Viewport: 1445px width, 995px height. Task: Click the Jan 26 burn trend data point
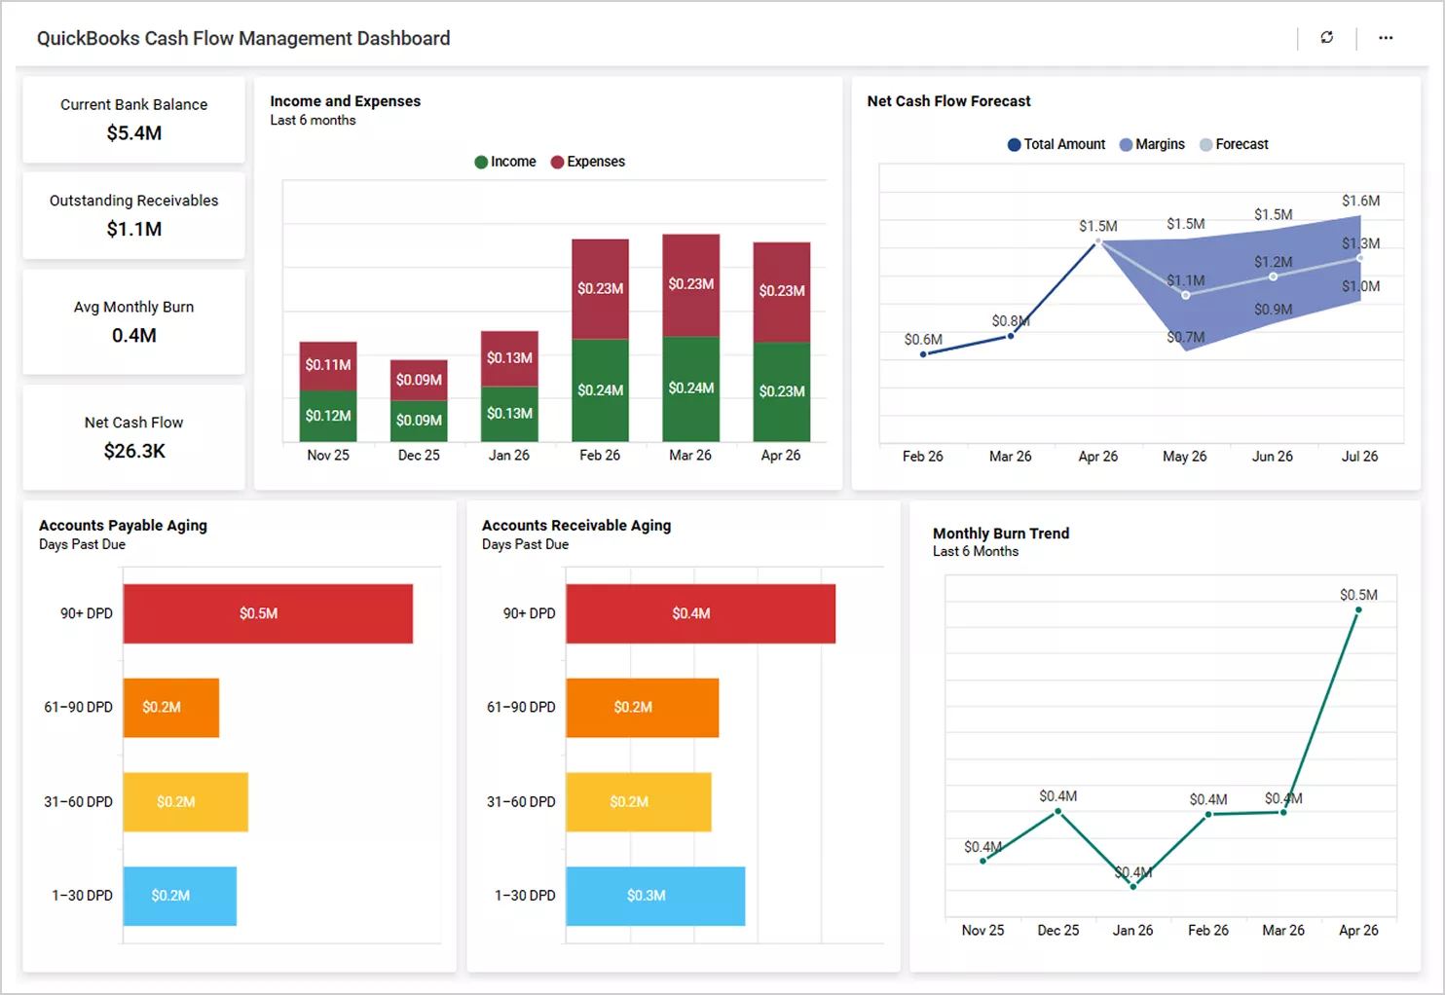pyautogui.click(x=1133, y=887)
